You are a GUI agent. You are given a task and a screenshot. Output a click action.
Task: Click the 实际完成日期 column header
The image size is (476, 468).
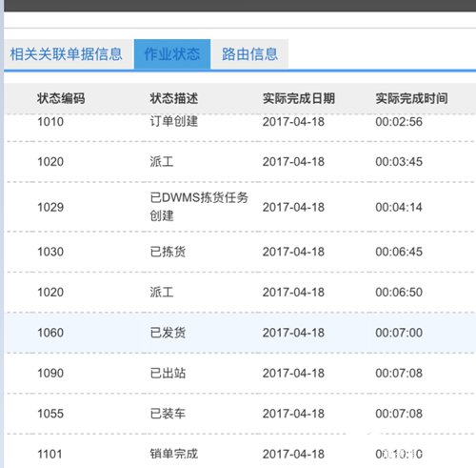[299, 98]
